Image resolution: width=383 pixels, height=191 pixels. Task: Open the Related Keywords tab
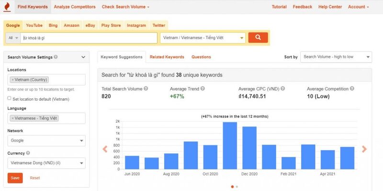click(167, 57)
